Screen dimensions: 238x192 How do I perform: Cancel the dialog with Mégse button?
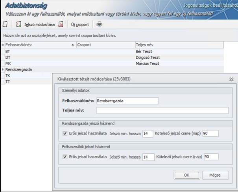tap(216, 175)
